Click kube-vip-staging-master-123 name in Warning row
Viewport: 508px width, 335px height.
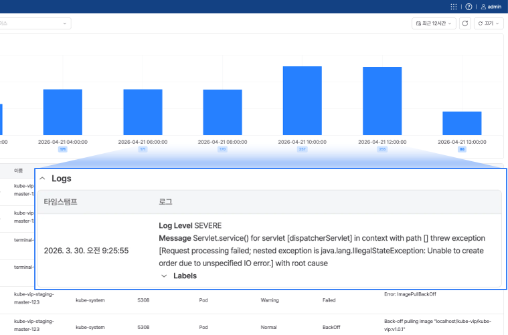[34, 298]
